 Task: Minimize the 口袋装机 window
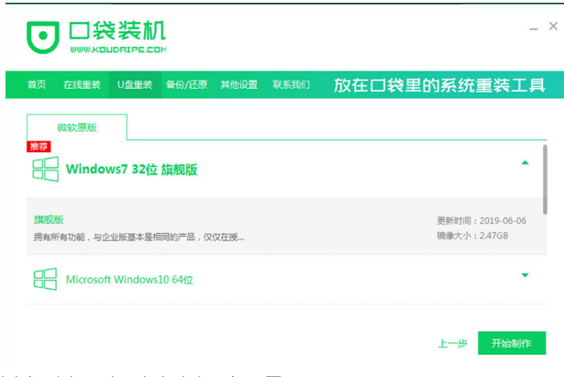pyautogui.click(x=534, y=28)
